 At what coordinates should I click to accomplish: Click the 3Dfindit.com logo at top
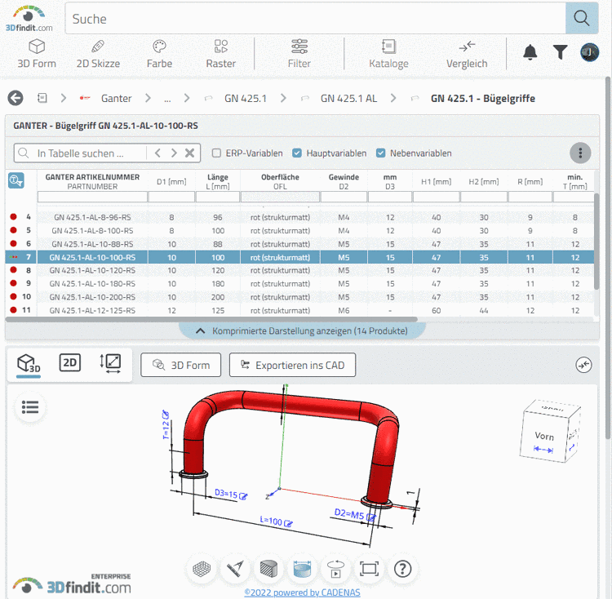[29, 18]
